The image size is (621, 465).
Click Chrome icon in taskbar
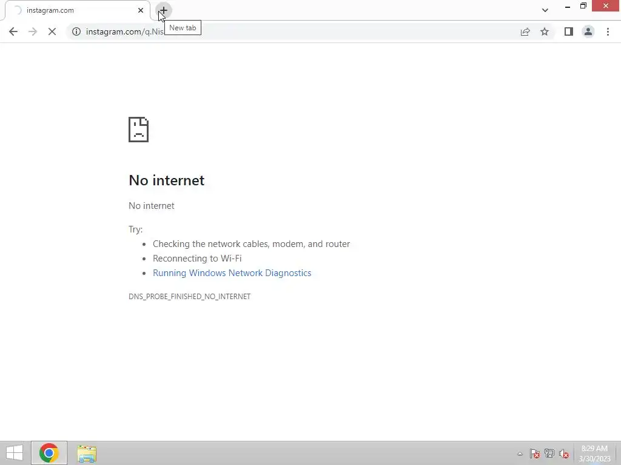(x=49, y=453)
